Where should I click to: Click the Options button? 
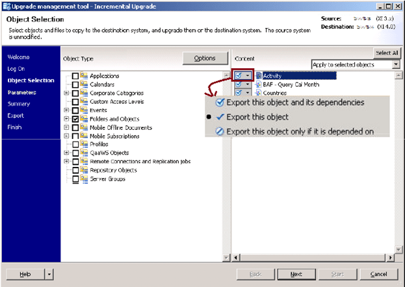(x=204, y=58)
